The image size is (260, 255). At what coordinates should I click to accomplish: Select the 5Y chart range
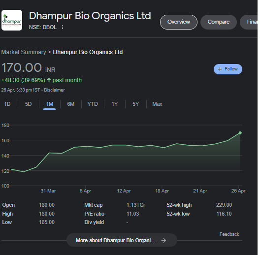[135, 104]
